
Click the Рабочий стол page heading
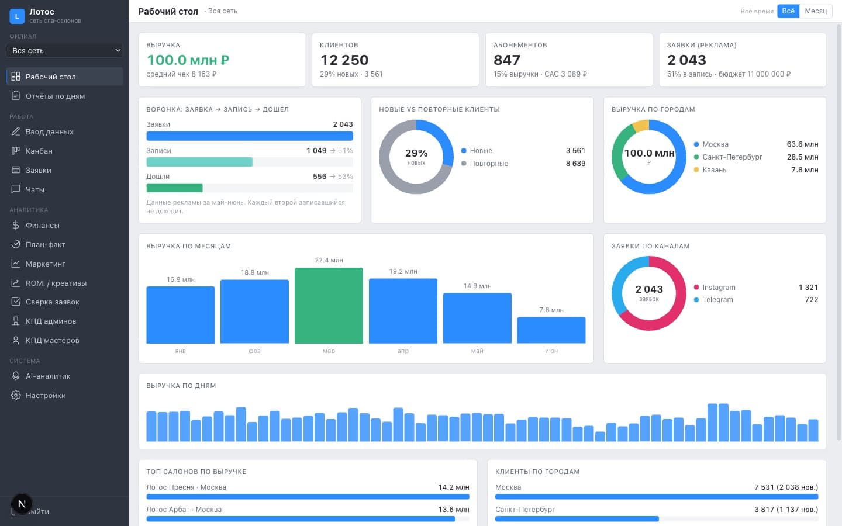click(x=168, y=11)
